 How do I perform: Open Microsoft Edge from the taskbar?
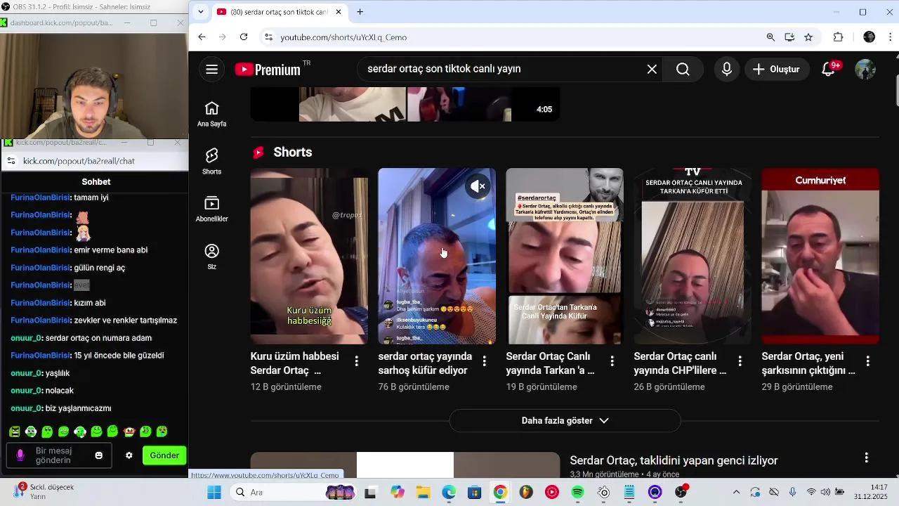pos(448,492)
